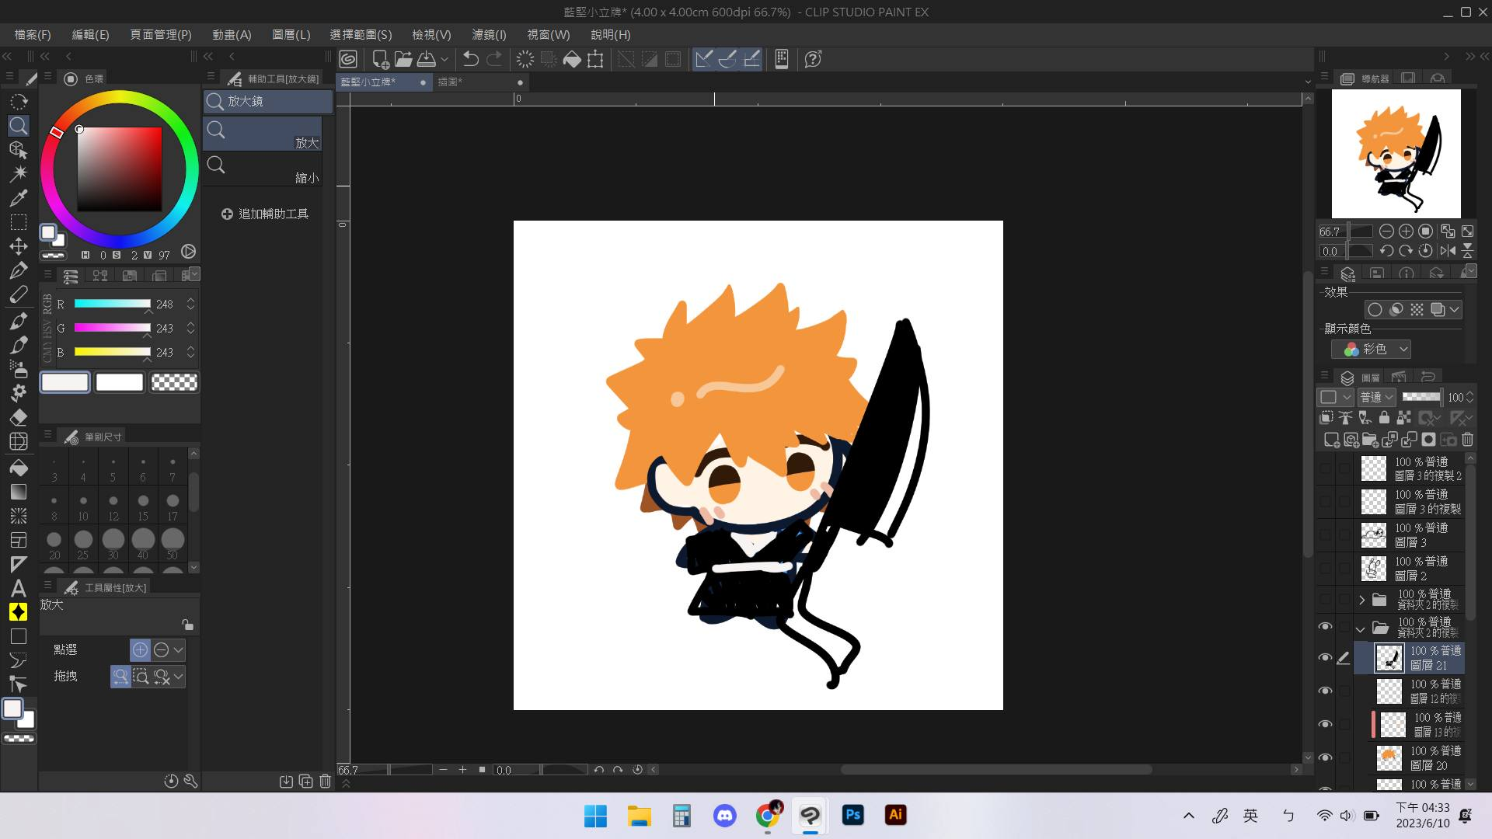Select the 放大鏡 sub tool group
Viewport: 1492px width, 839px height.
click(x=268, y=101)
